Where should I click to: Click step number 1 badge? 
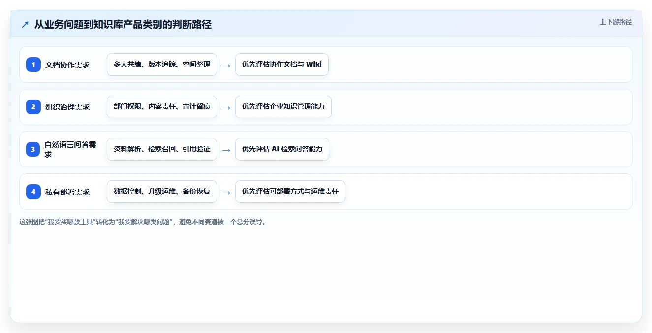pos(33,65)
